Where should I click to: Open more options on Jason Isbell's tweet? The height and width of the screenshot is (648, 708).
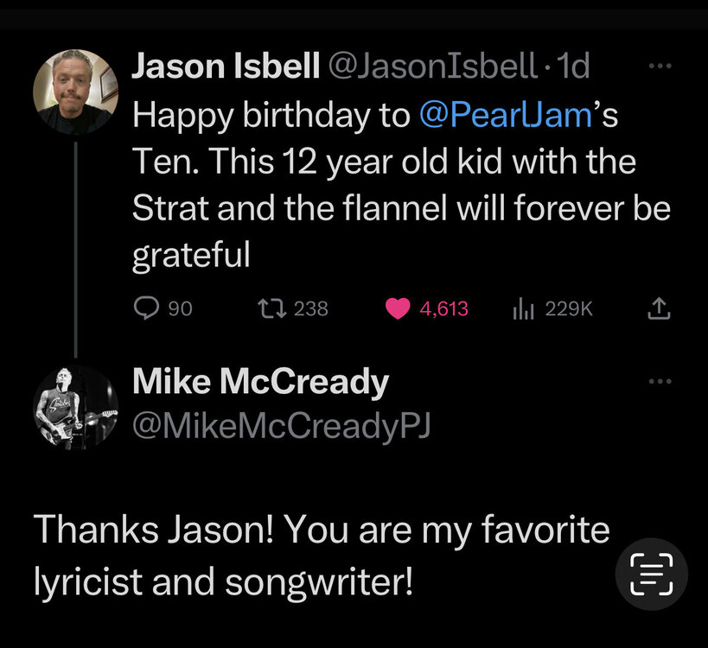coord(660,66)
